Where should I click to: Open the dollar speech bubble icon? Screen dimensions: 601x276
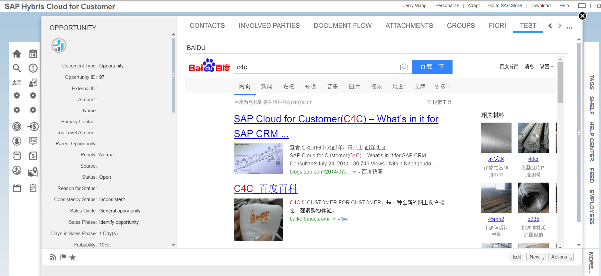click(33, 141)
